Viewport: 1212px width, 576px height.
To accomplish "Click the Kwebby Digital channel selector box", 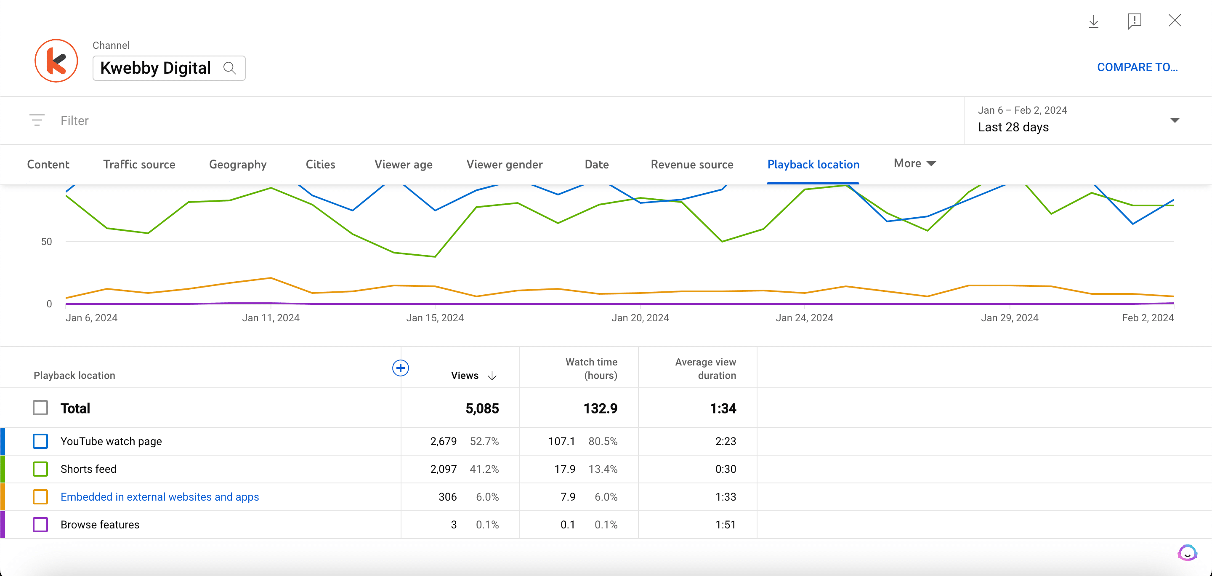I will pos(169,68).
